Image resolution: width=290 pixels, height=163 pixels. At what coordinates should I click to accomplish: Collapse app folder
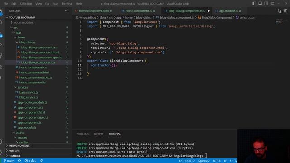click(x=18, y=32)
